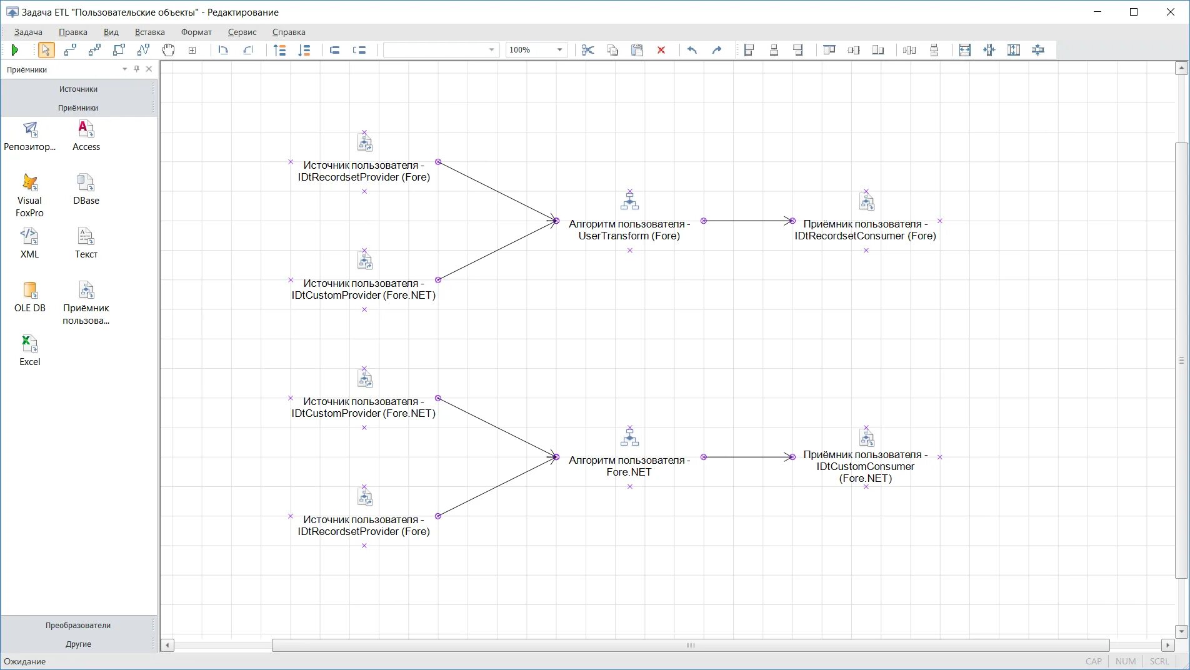The height and width of the screenshot is (670, 1190).
Task: Toggle the pin on the Приёмники panel
Action: click(137, 69)
